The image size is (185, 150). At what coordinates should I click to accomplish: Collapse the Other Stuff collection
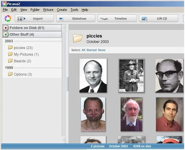pyautogui.click(x=6, y=34)
